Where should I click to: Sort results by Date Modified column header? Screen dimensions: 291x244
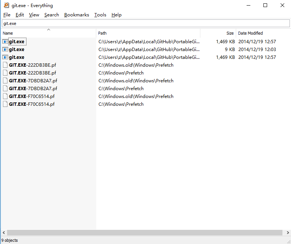(x=263, y=33)
